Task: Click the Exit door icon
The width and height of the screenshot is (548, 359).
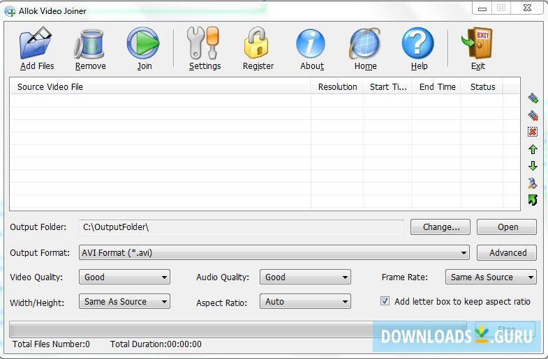Action: pos(477,43)
